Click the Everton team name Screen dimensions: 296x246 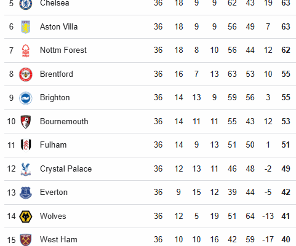point(54,192)
